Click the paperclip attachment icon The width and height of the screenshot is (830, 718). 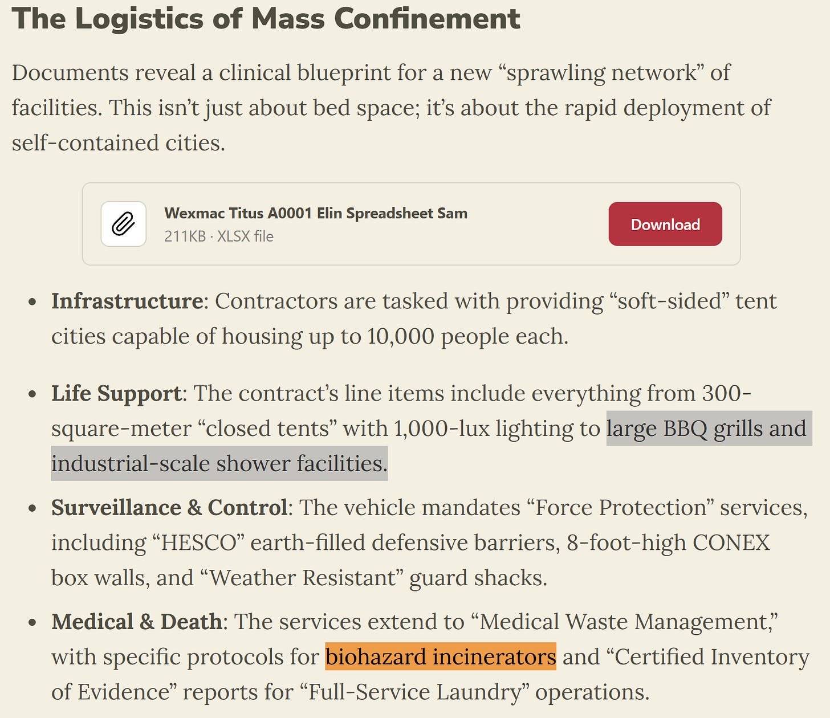coord(124,224)
